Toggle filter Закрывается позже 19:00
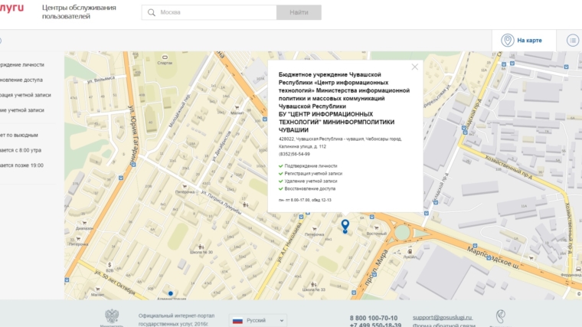The height and width of the screenshot is (327, 582). pos(21,165)
